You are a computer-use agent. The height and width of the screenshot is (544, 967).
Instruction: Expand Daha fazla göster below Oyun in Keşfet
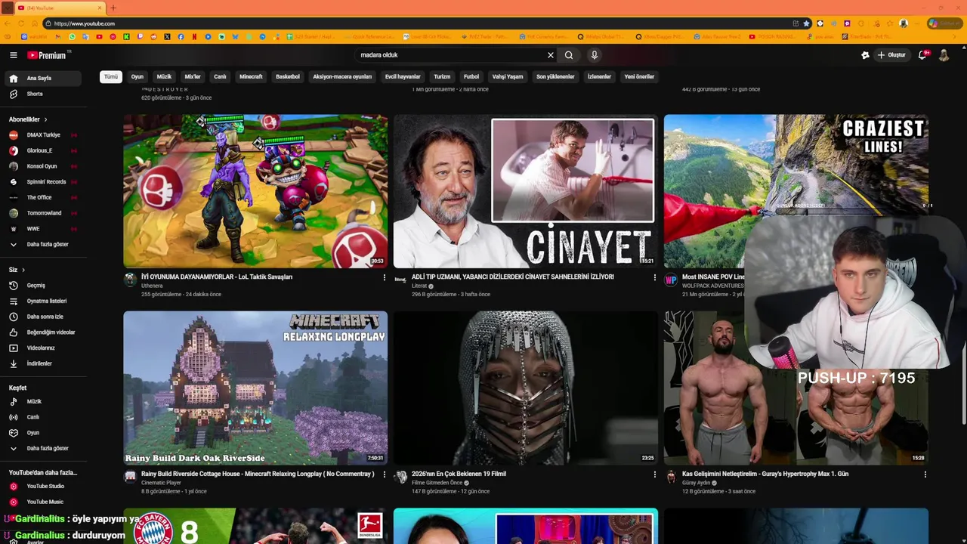click(x=44, y=449)
